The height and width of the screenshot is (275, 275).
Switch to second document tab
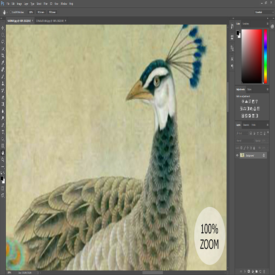pyautogui.click(x=50, y=21)
